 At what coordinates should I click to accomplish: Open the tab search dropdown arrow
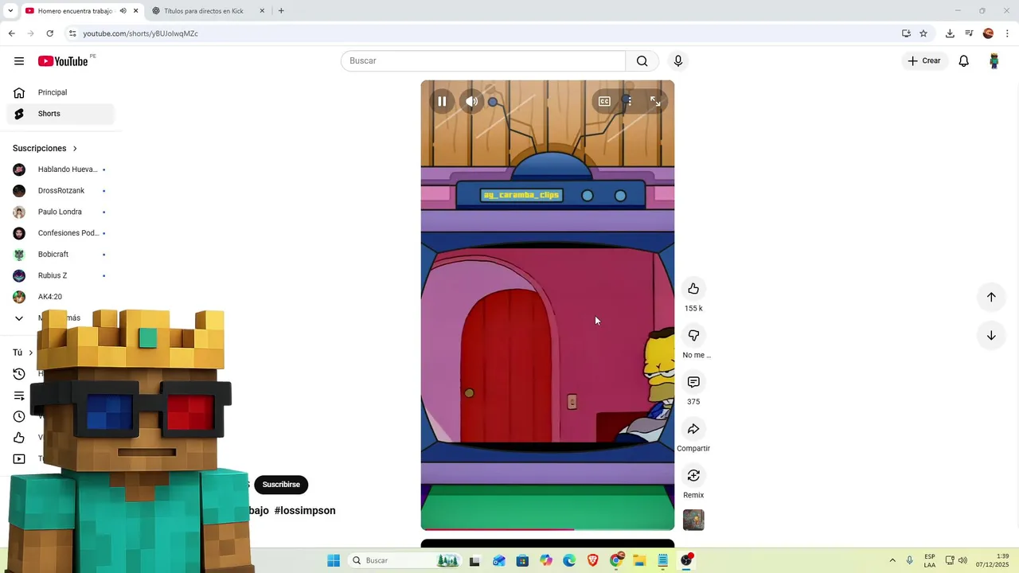point(10,11)
